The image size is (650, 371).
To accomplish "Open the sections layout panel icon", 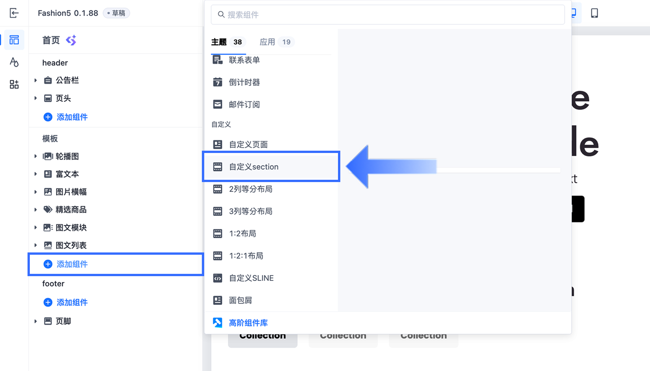I will [x=14, y=40].
